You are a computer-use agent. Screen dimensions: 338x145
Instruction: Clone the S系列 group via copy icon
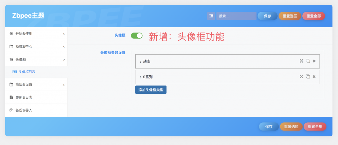[308, 77]
